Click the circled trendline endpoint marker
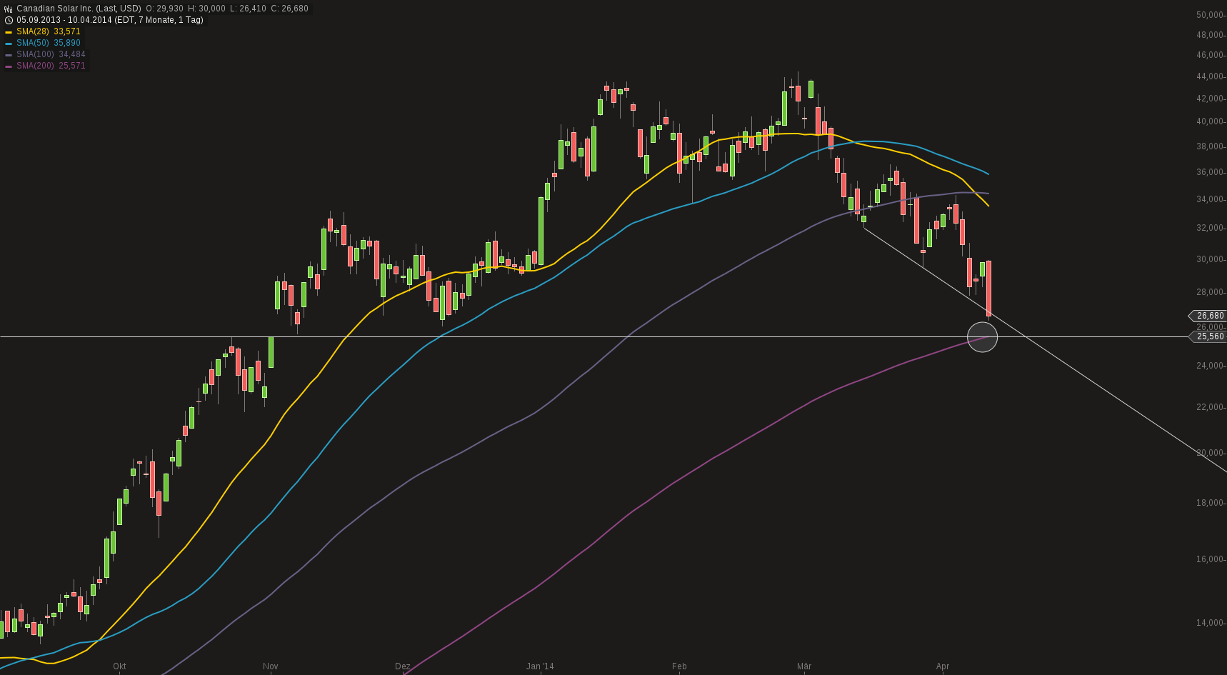The height and width of the screenshot is (675, 1227). 983,337
